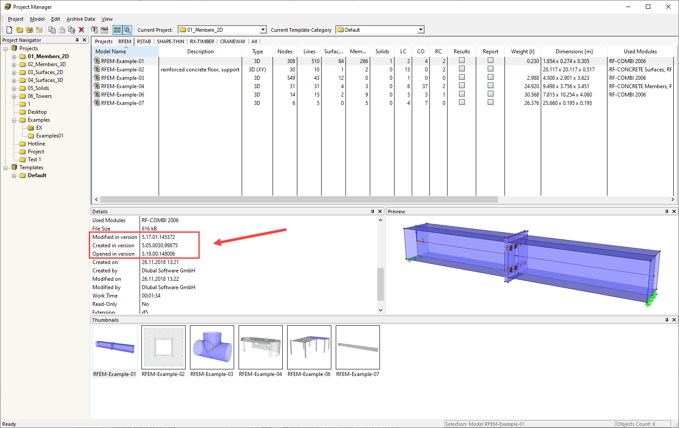Tick the Results checkbox for RFEM-Example-02
This screenshot has width=679, height=428.
pos(462,69)
